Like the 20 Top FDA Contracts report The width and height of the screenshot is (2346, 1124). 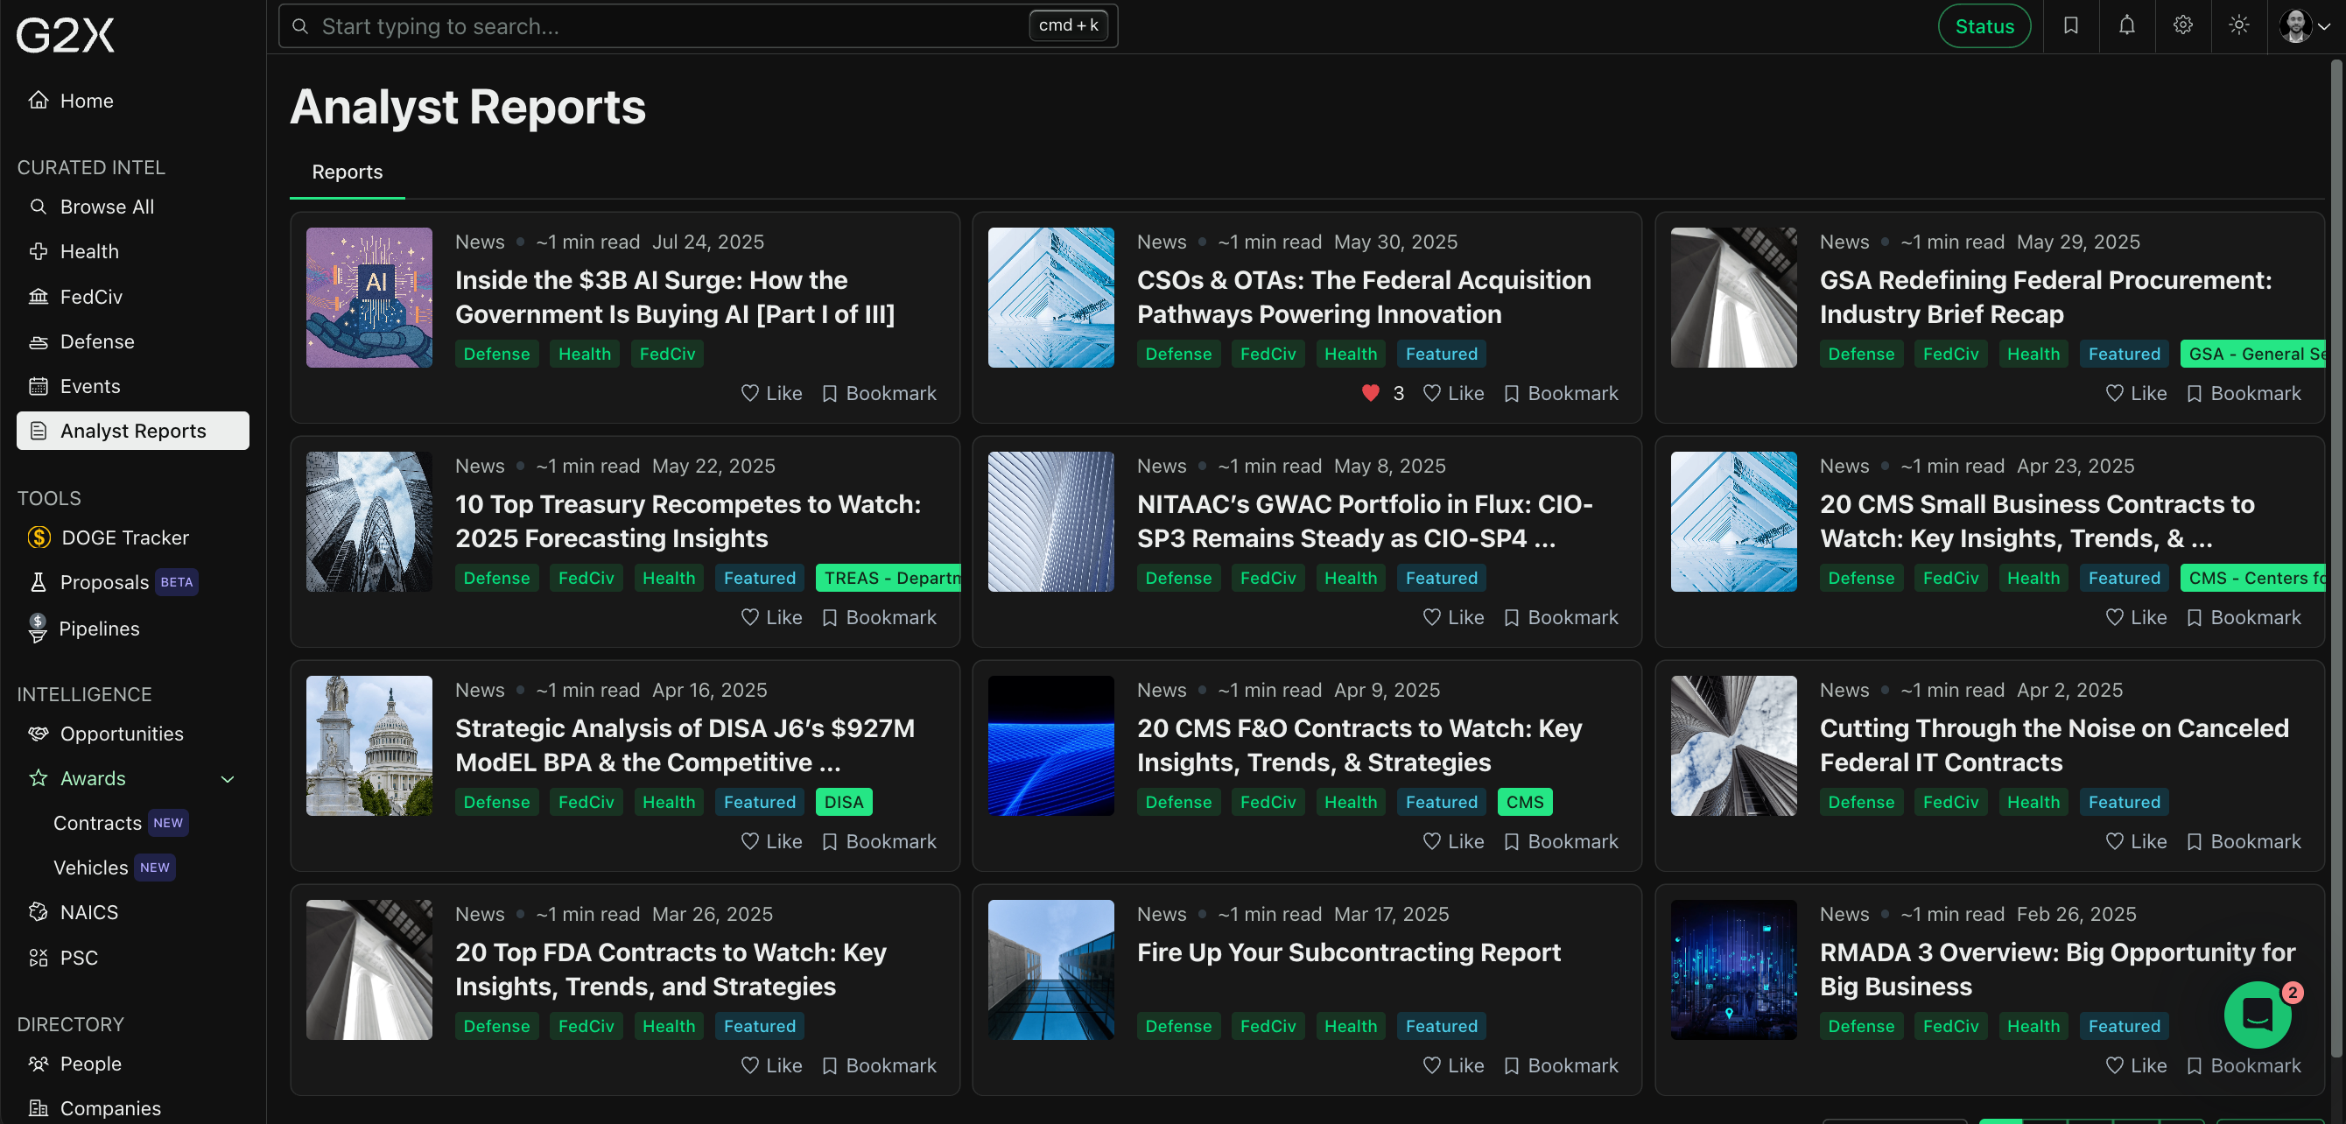771,1065
